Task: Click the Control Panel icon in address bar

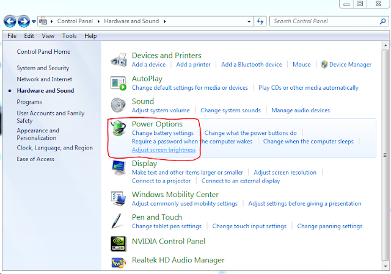Action: pos(43,21)
